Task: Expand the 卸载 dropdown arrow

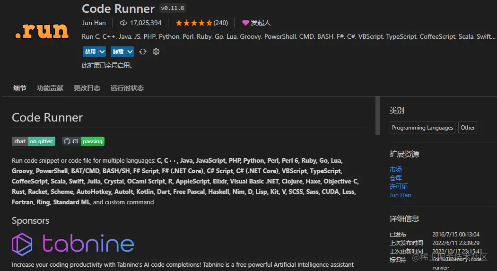Action: [x=130, y=52]
